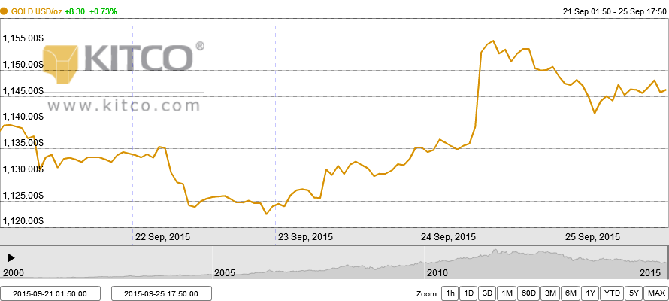The height and width of the screenshot is (301, 669).
Task: Set zoom to YTD
Action: tap(611, 293)
